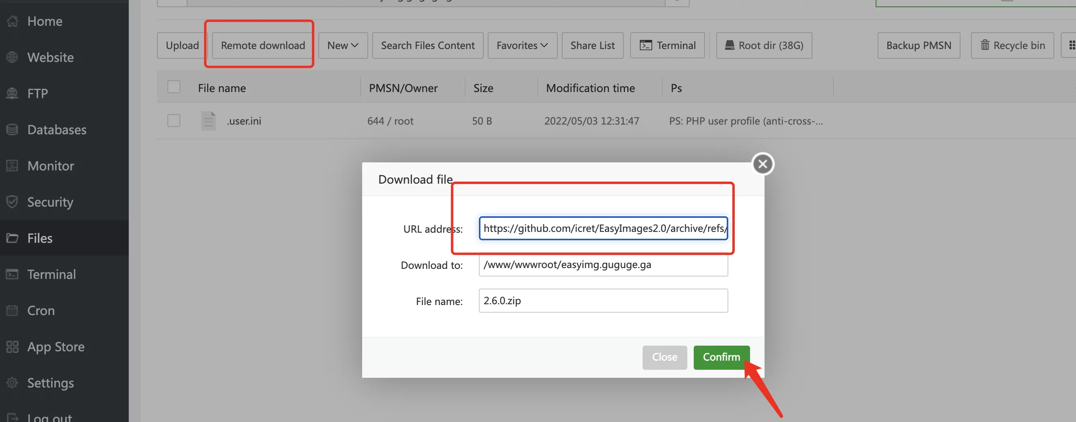Click the URL address input field
This screenshot has height=422, width=1076.
click(603, 229)
